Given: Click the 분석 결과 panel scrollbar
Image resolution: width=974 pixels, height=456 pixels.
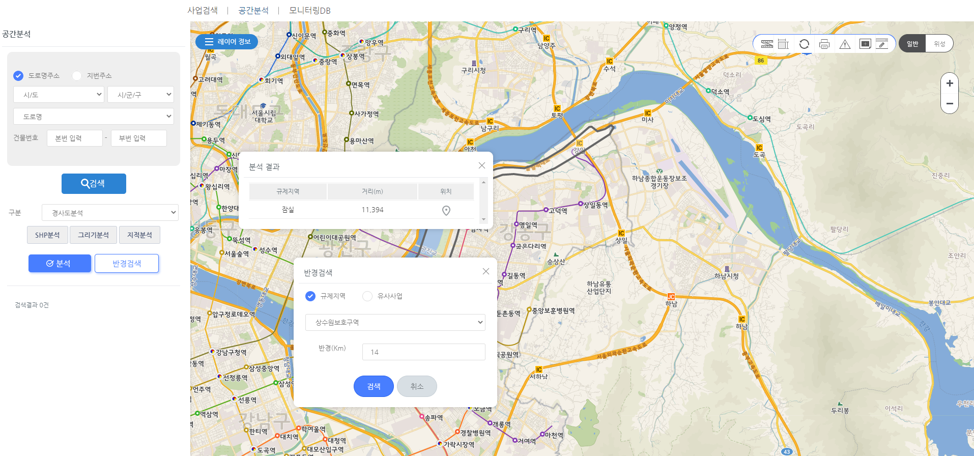Looking at the screenshot, I should click(483, 201).
